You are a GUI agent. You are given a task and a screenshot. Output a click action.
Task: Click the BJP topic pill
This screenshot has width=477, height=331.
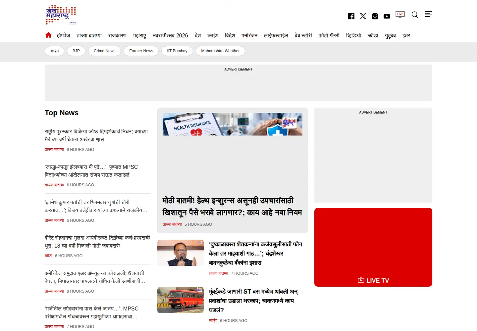pos(76,51)
